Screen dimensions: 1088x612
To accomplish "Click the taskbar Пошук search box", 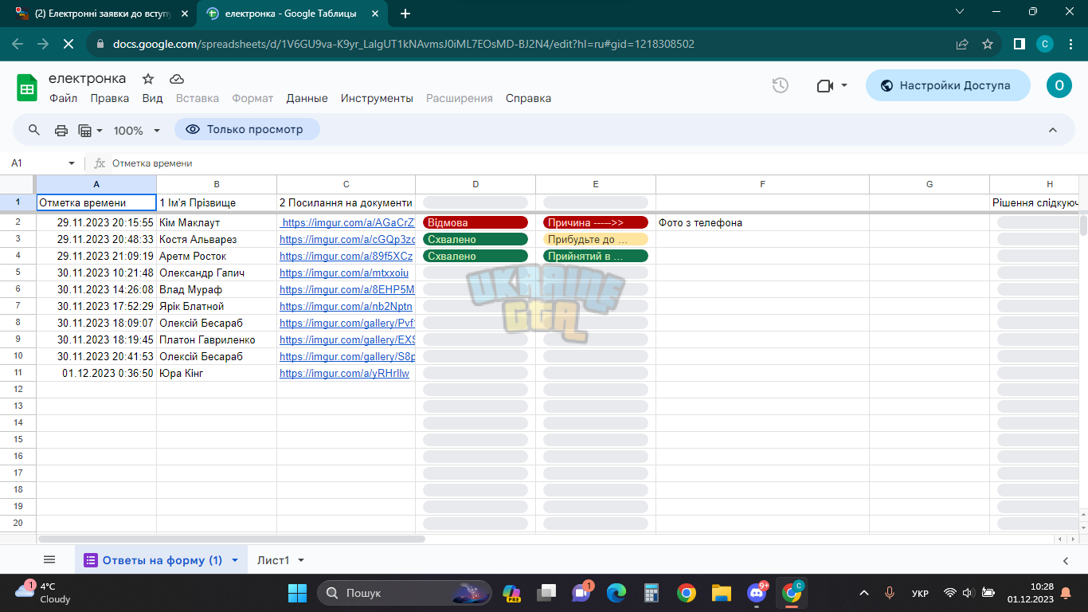I will (x=404, y=593).
